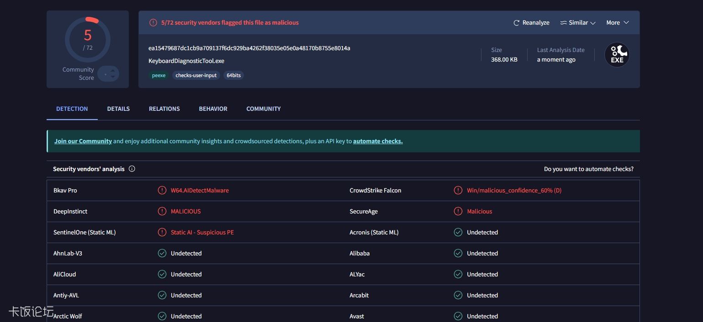Click the green check icon for AhnLab-V3

point(162,253)
